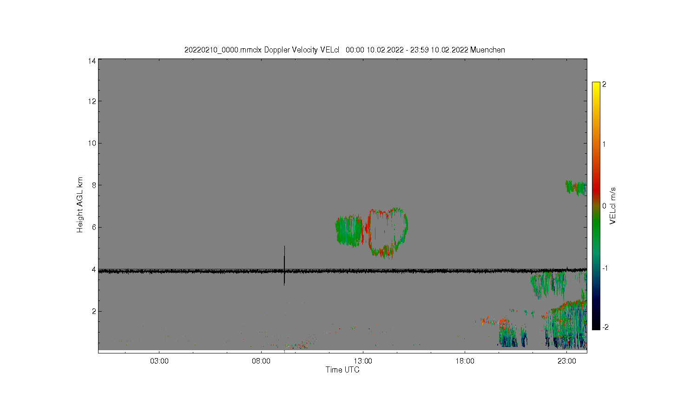Click the green cloud echo near 12:30

click(x=349, y=231)
